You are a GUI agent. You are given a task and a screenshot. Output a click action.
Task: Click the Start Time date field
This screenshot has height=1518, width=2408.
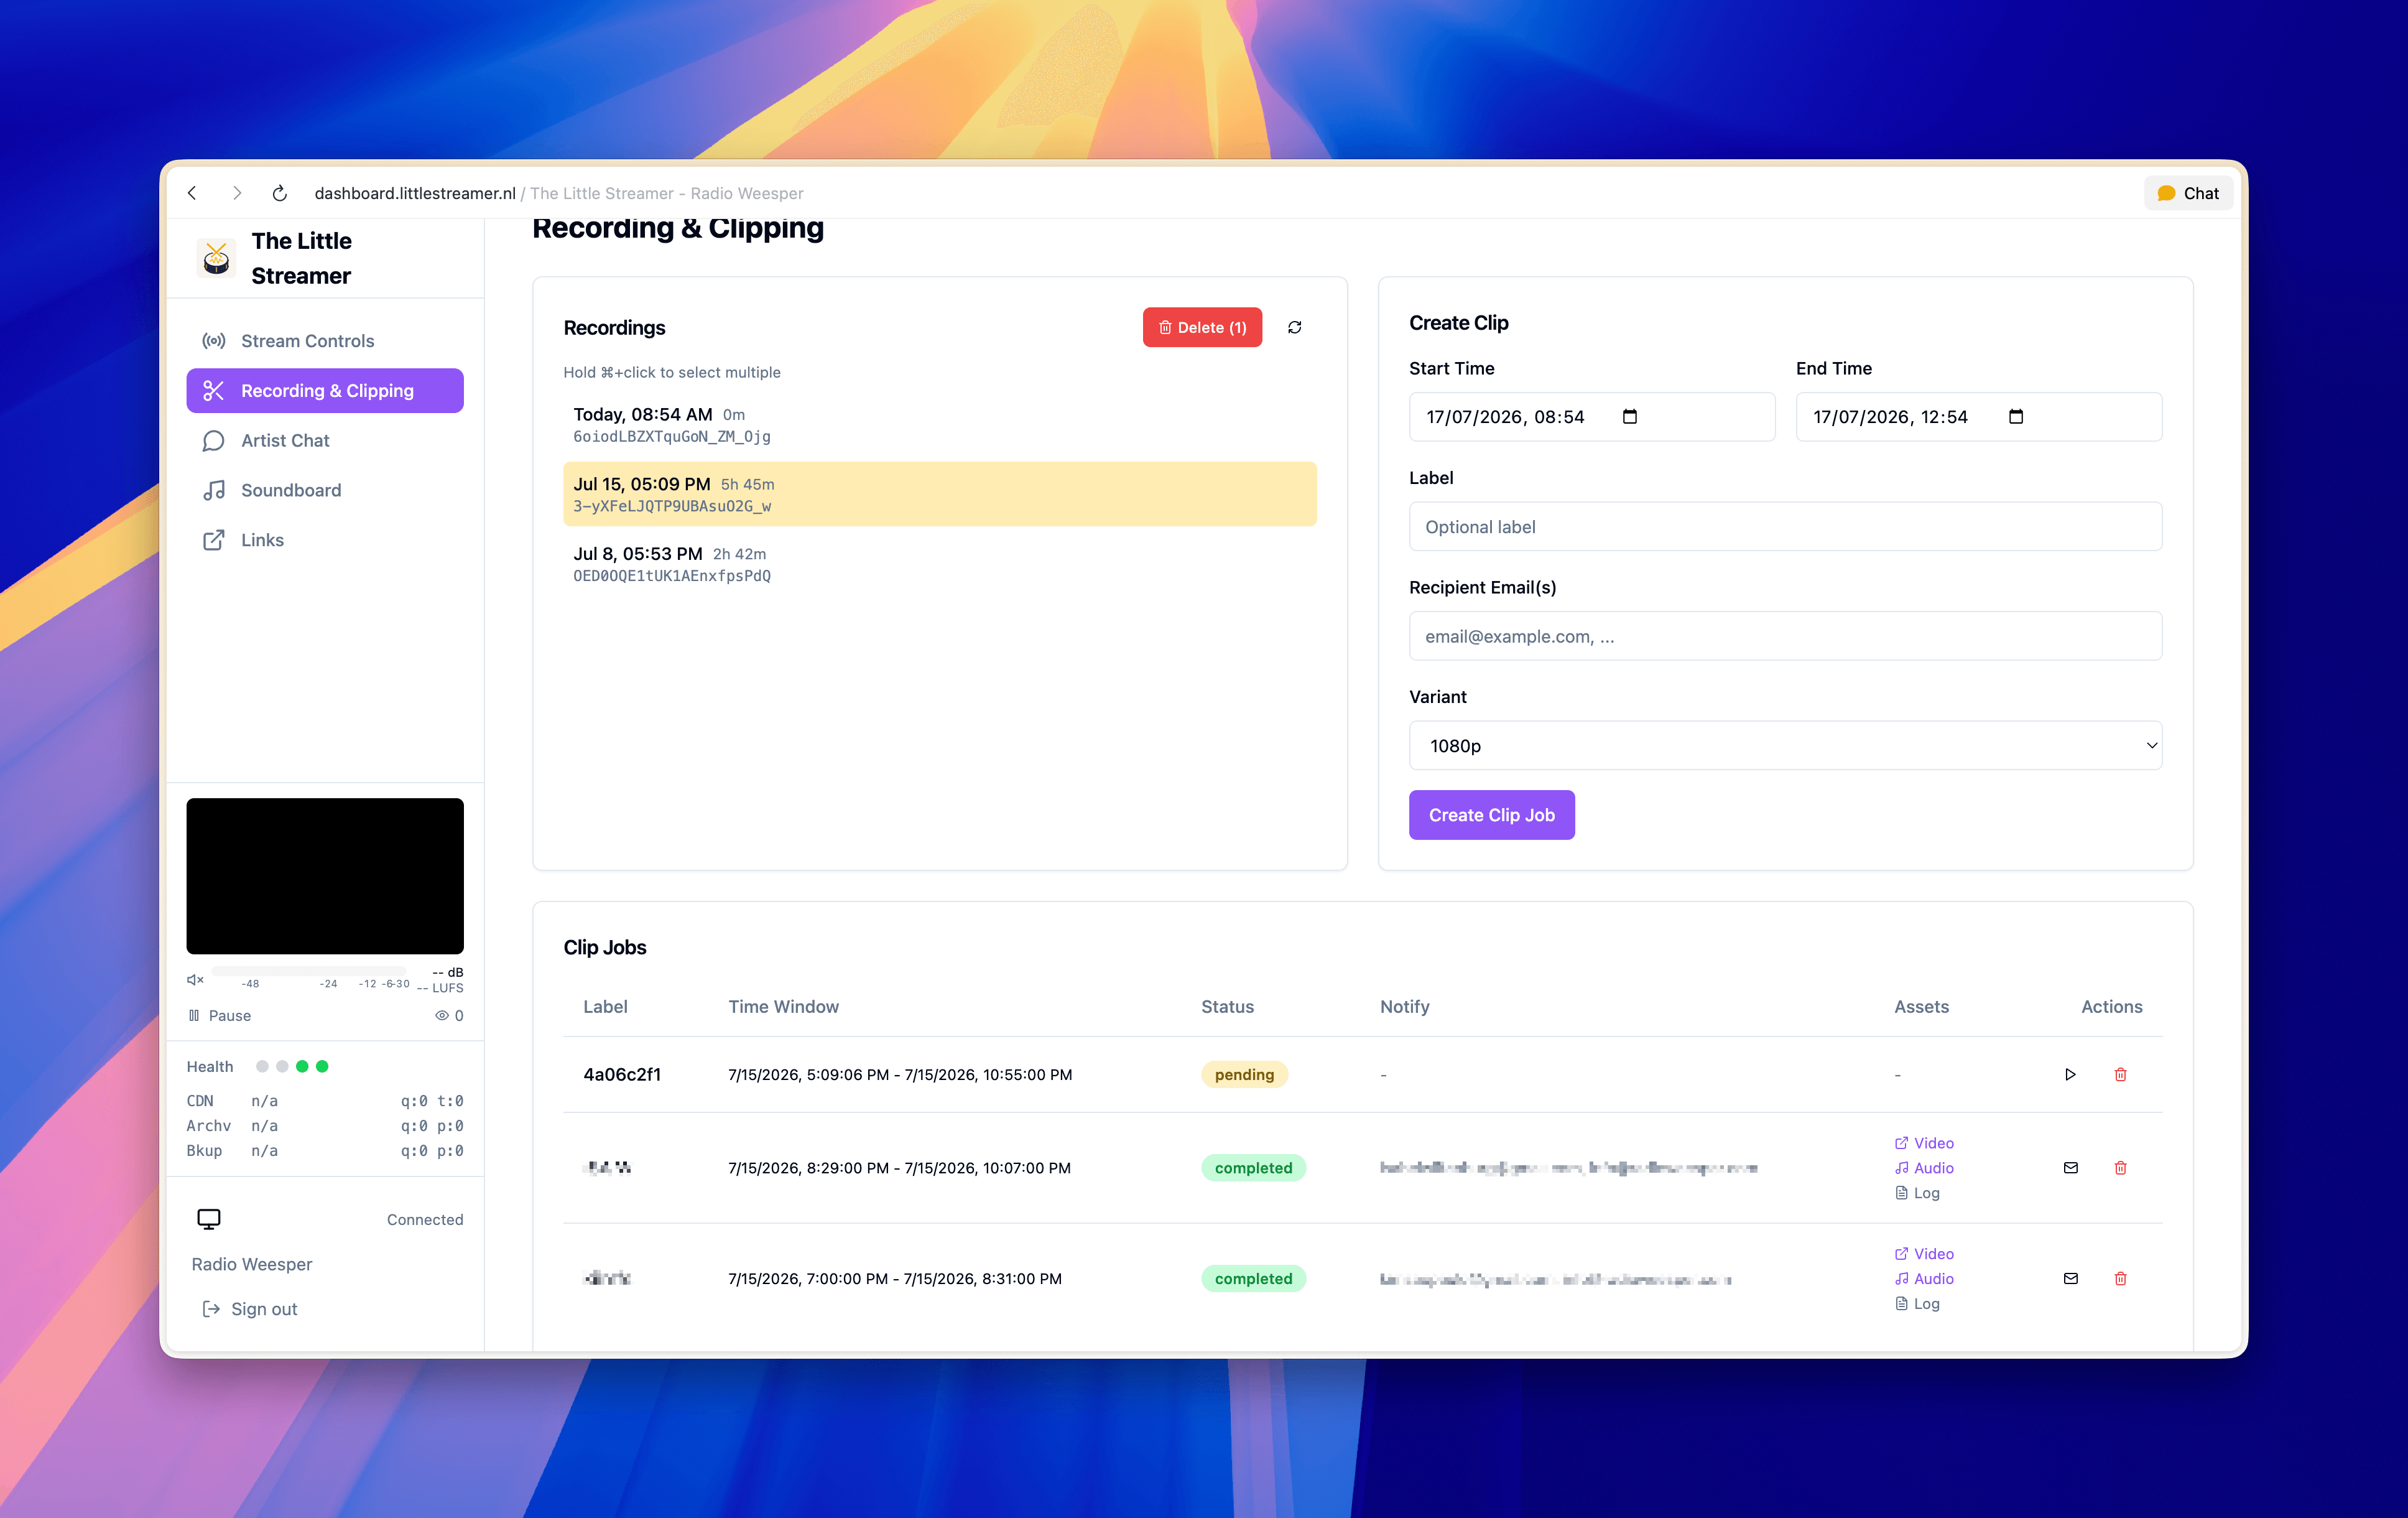tap(1592, 416)
